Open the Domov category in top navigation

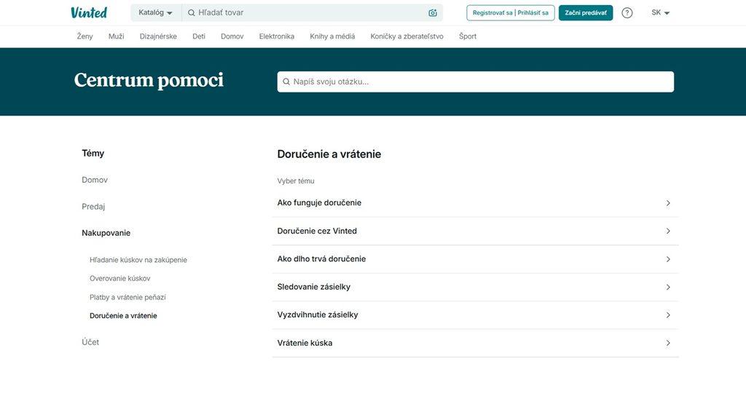tap(232, 36)
